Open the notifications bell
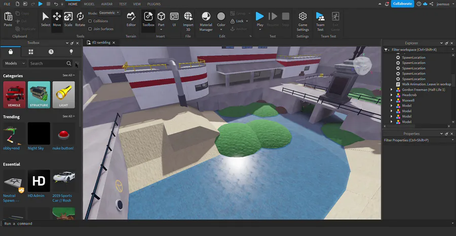The width and height of the screenshot is (456, 236). (387, 4)
